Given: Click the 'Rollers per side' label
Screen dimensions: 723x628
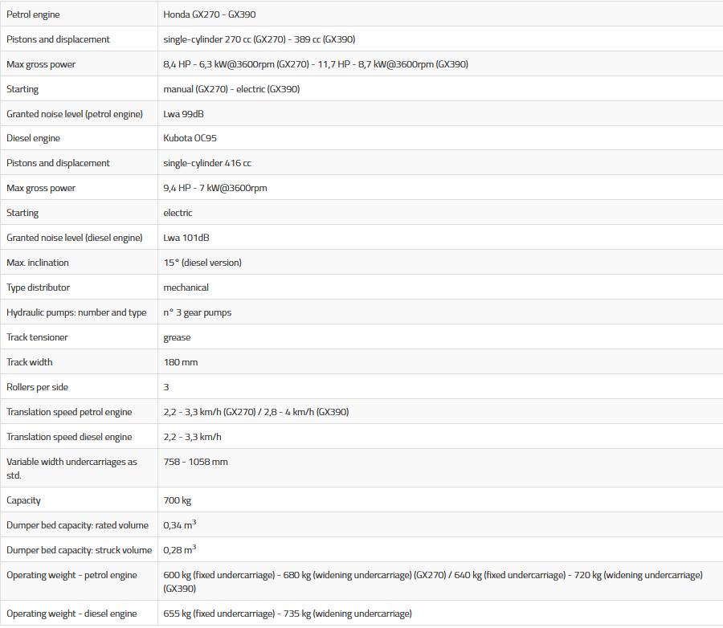Looking at the screenshot, I should click(37, 387).
